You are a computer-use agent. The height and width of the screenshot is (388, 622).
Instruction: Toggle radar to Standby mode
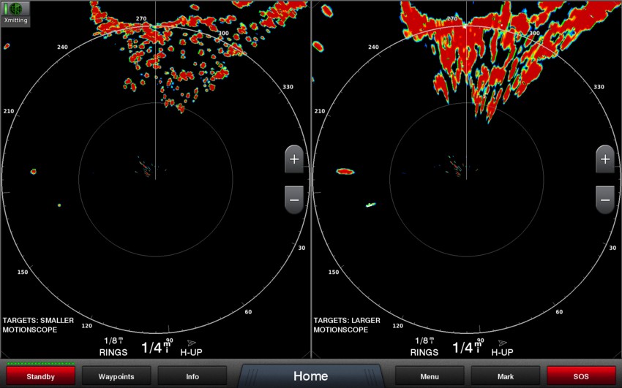point(41,376)
